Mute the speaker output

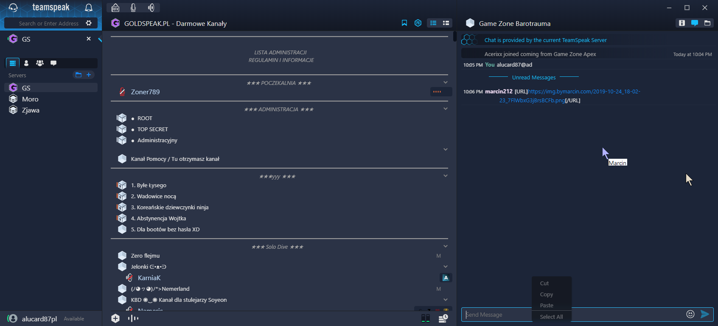(x=151, y=8)
